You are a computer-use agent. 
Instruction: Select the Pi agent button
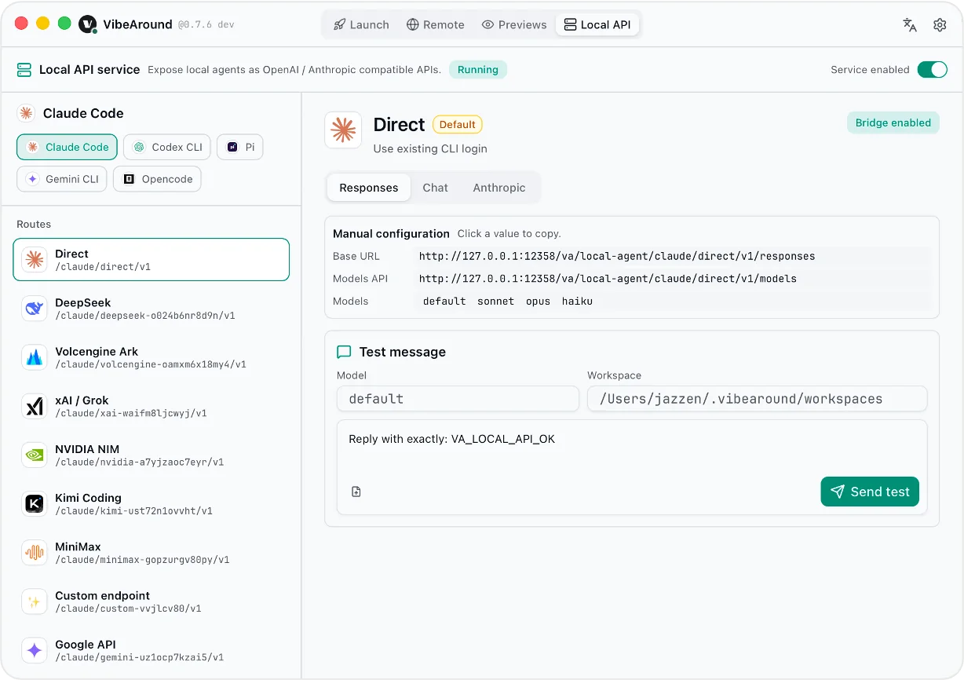point(240,147)
